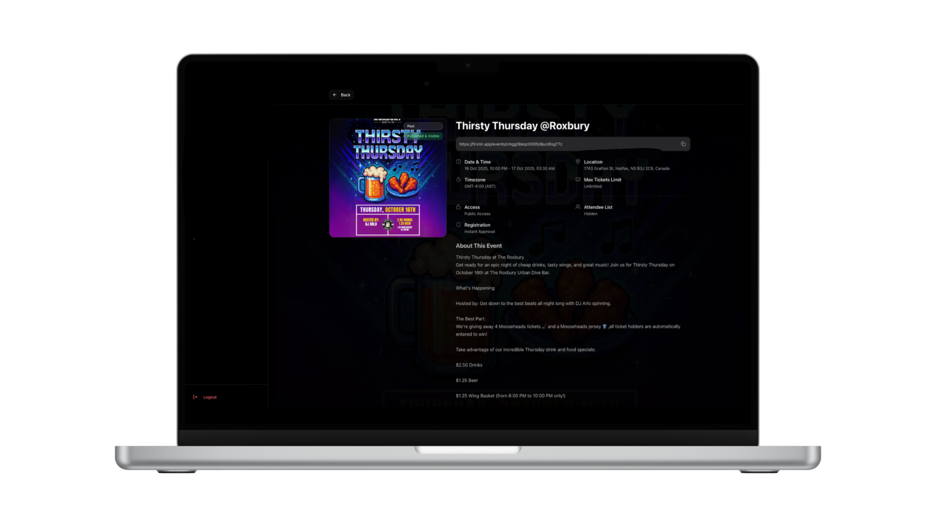This screenshot has height=526, width=936.
Task: Log out via the Logout link
Action: (210, 397)
